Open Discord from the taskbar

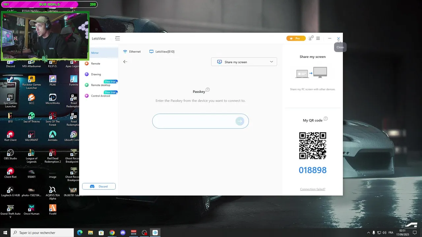123,233
